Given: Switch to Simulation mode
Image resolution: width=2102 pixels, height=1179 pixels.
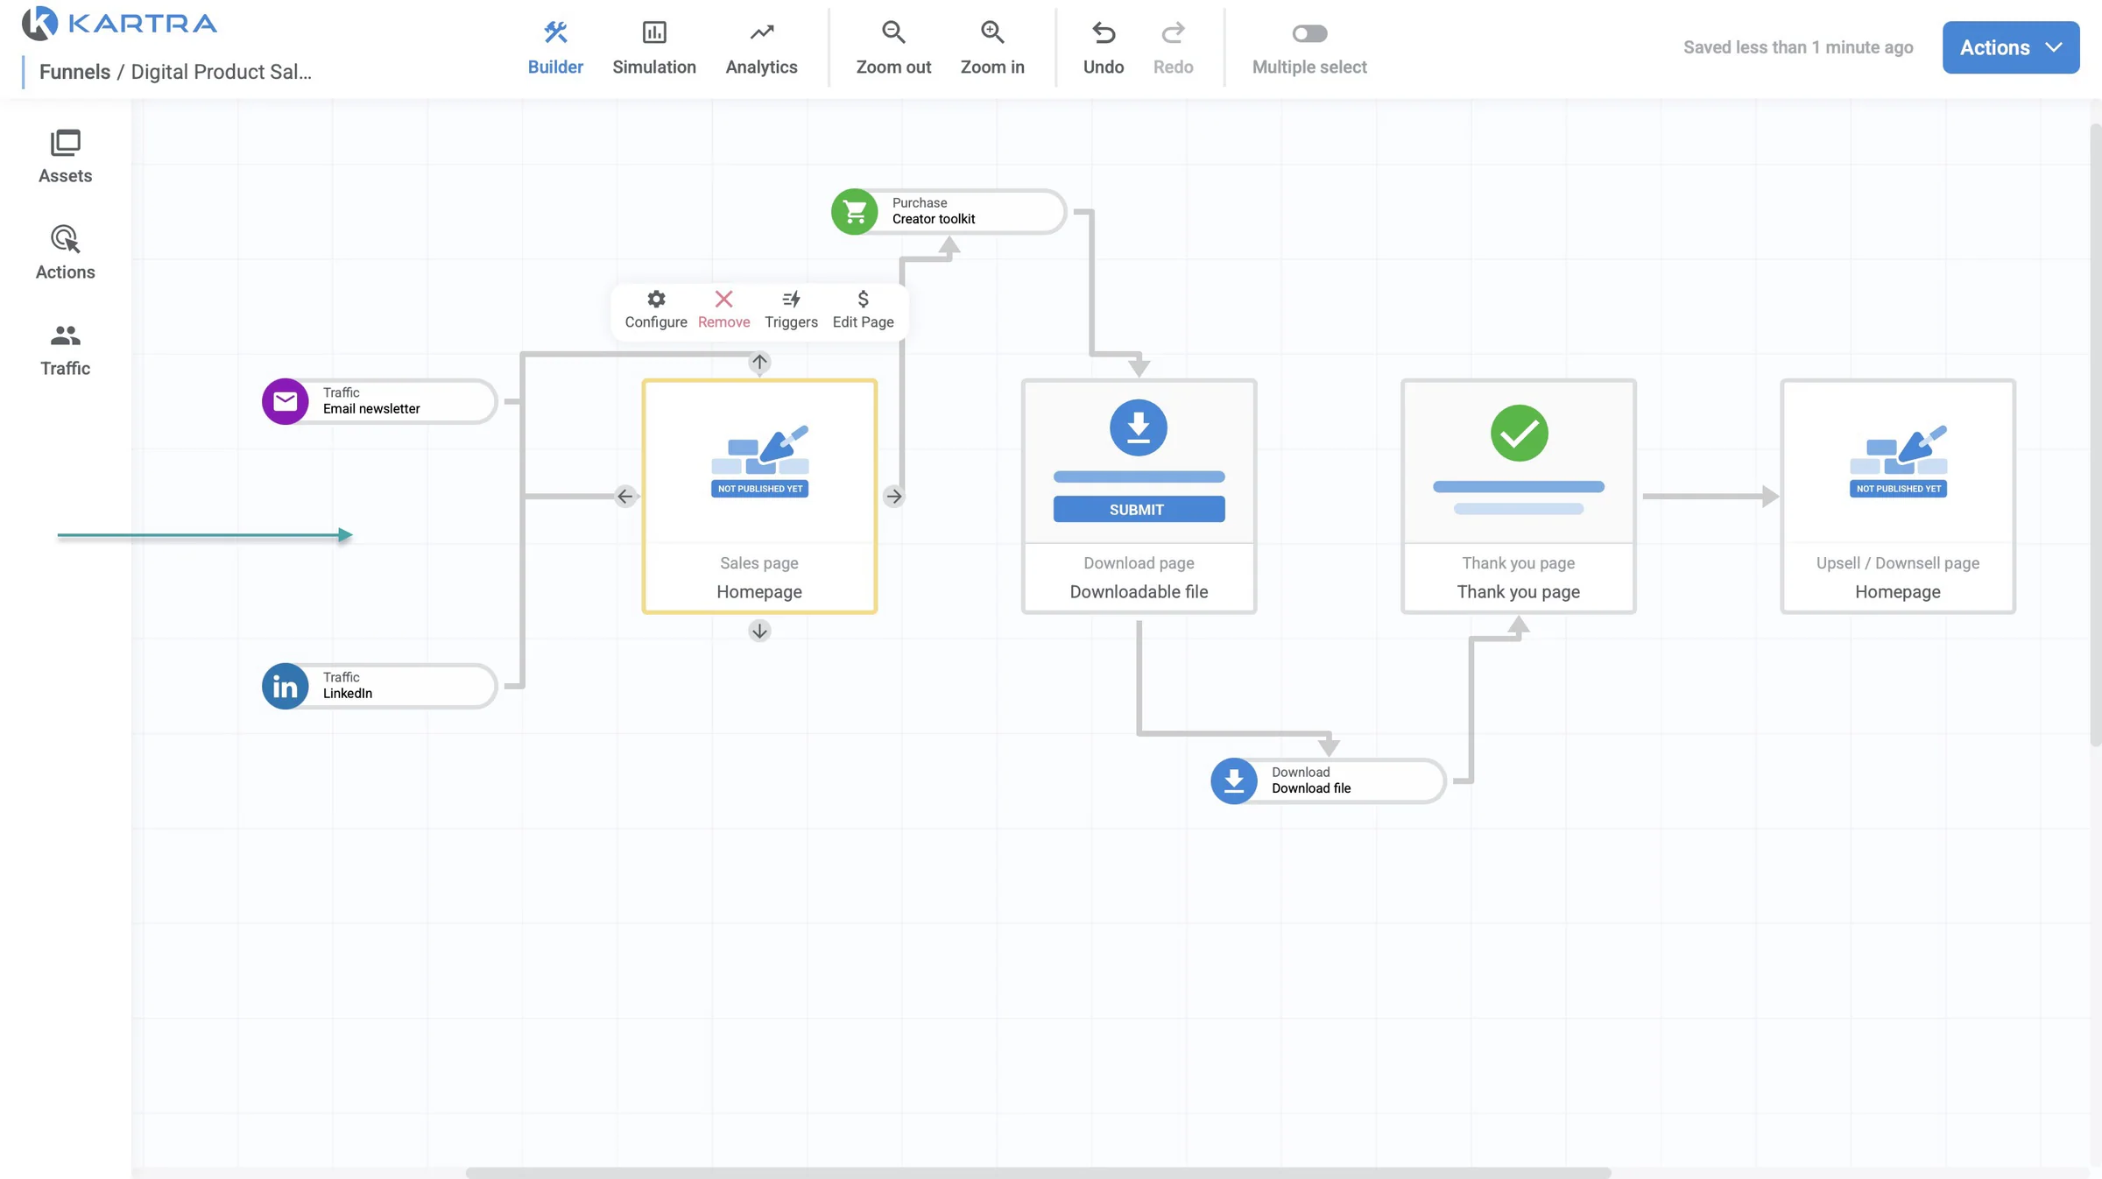Looking at the screenshot, I should [x=654, y=48].
